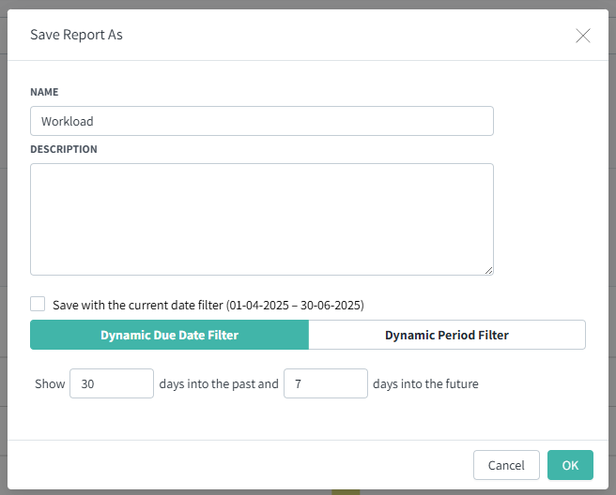Click the 'days into the future' text
The height and width of the screenshot is (495, 616).
(x=425, y=383)
